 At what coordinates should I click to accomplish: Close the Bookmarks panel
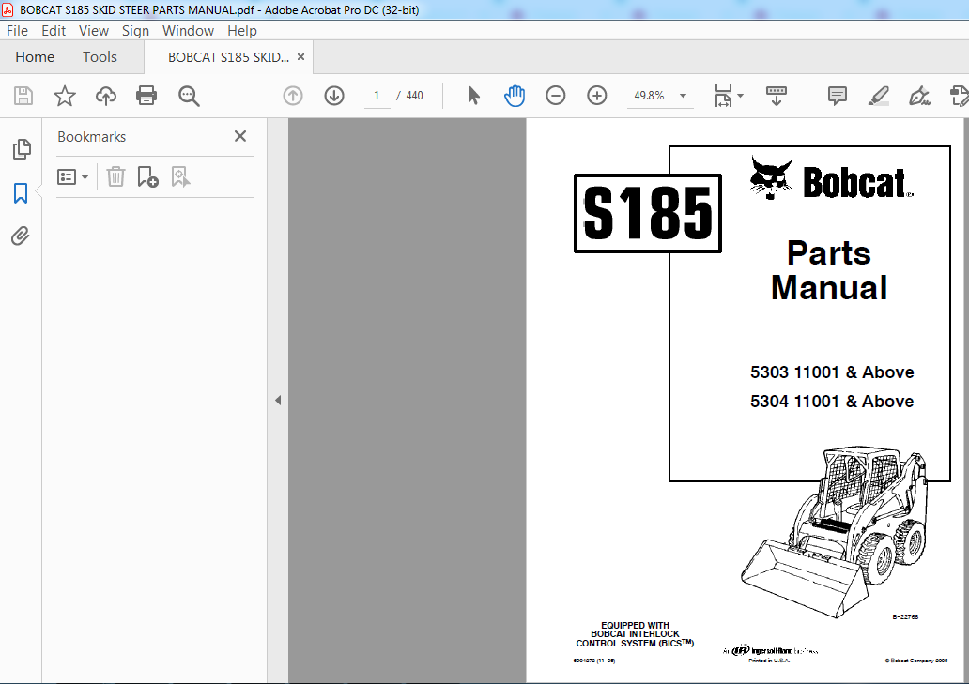pyautogui.click(x=240, y=136)
